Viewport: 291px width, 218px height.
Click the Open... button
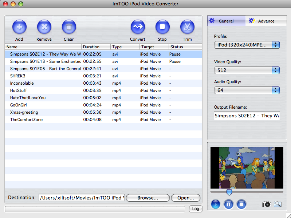coord(186,198)
